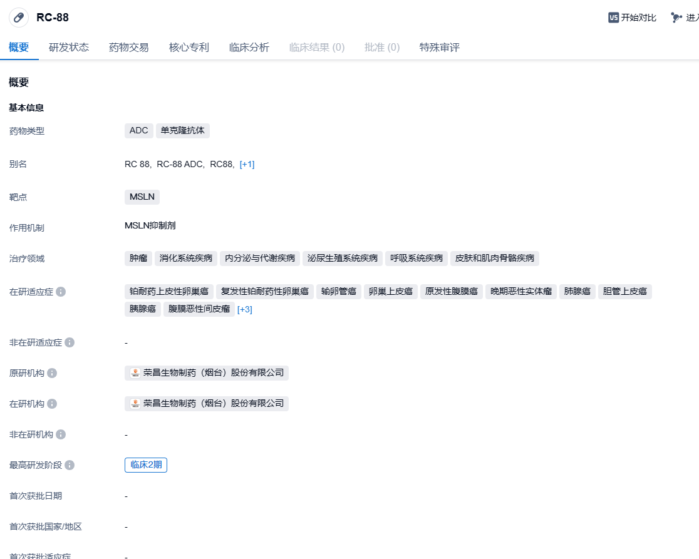Click the MSLN target tag
The image size is (699, 559).
142,197
